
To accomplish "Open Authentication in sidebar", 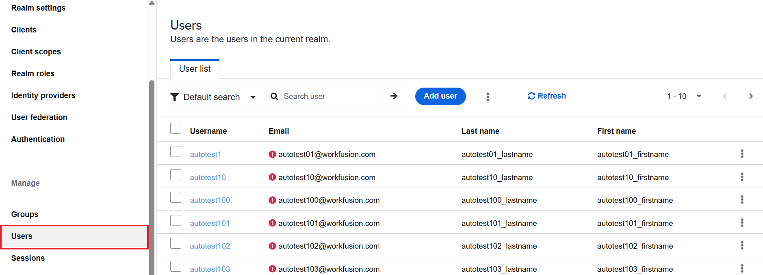I will pos(38,139).
